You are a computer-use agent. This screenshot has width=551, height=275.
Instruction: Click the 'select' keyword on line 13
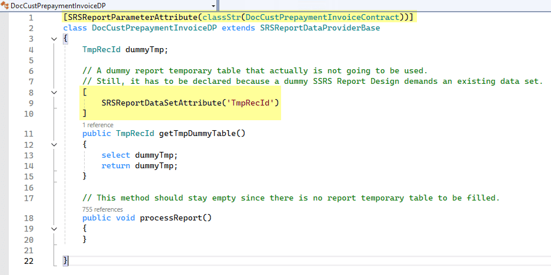[x=116, y=155]
